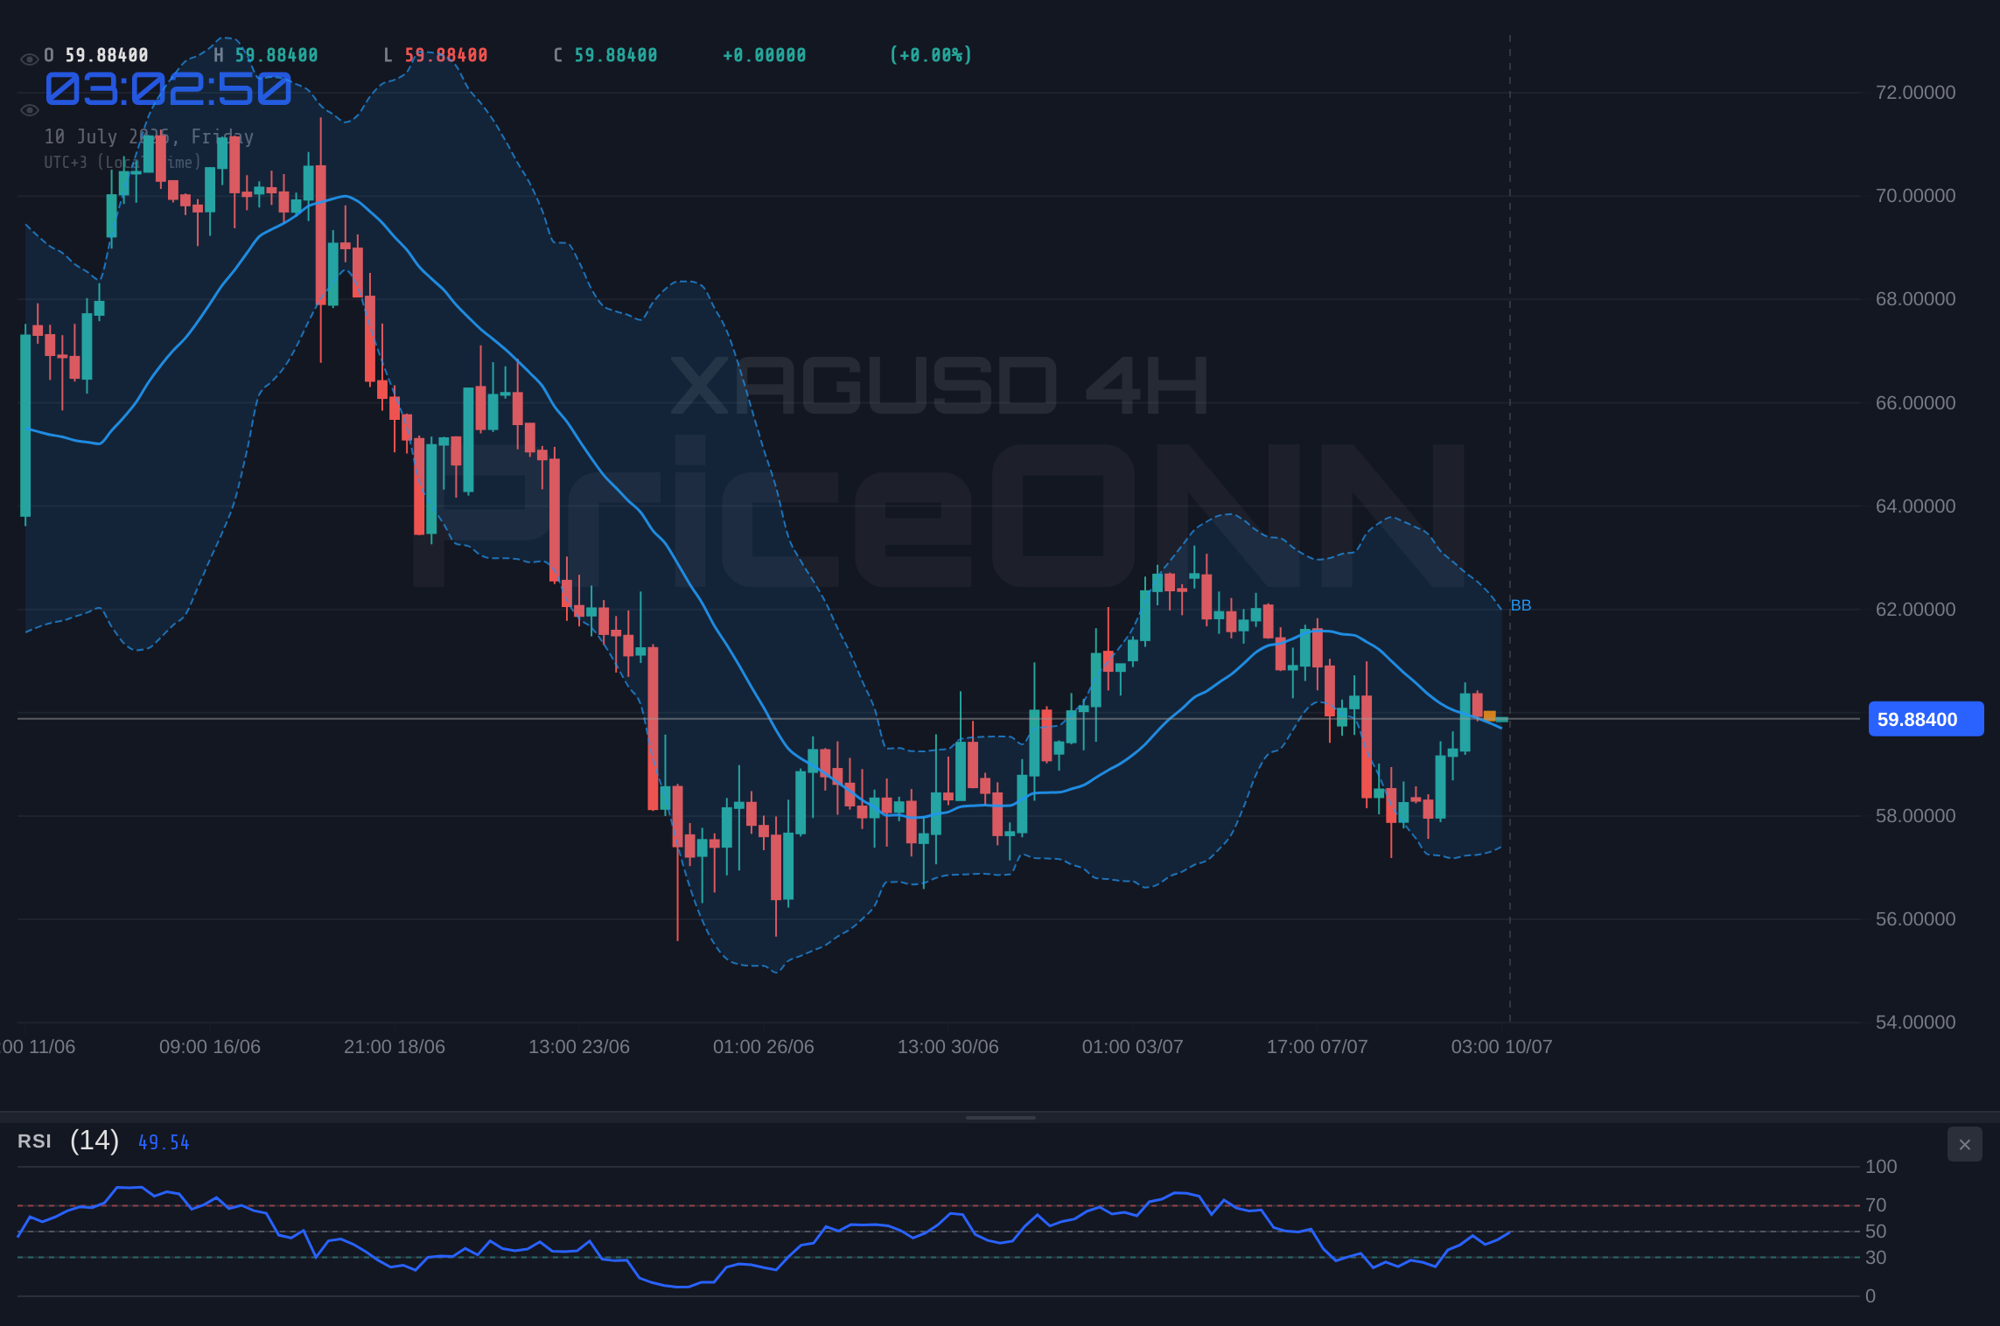Click the BB Bollinger Bands label
The image size is (2000, 1326).
pos(1521,605)
